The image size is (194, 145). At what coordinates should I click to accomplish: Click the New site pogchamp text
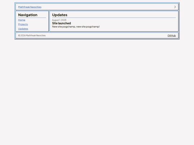pyautogui.click(x=76, y=26)
